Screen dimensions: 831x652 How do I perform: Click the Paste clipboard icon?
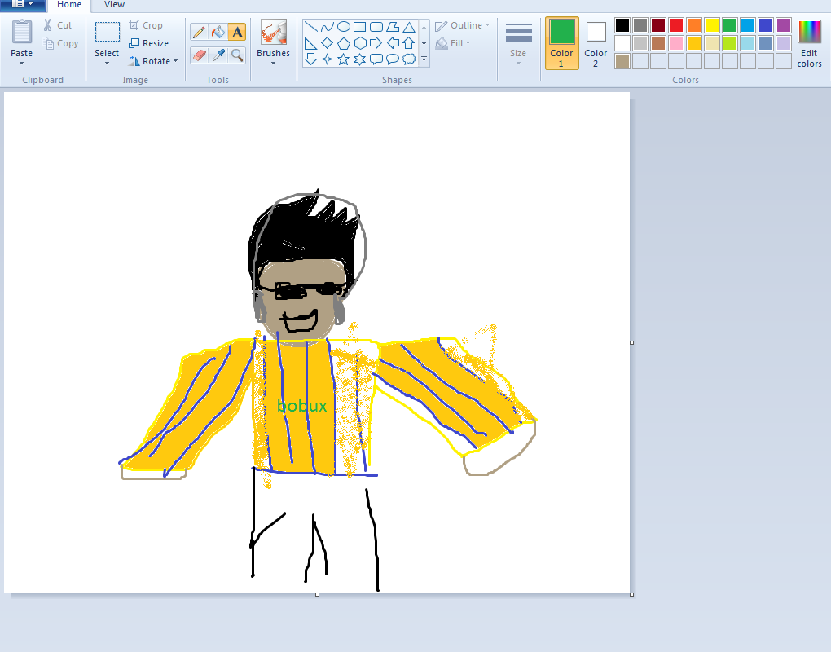[x=22, y=32]
